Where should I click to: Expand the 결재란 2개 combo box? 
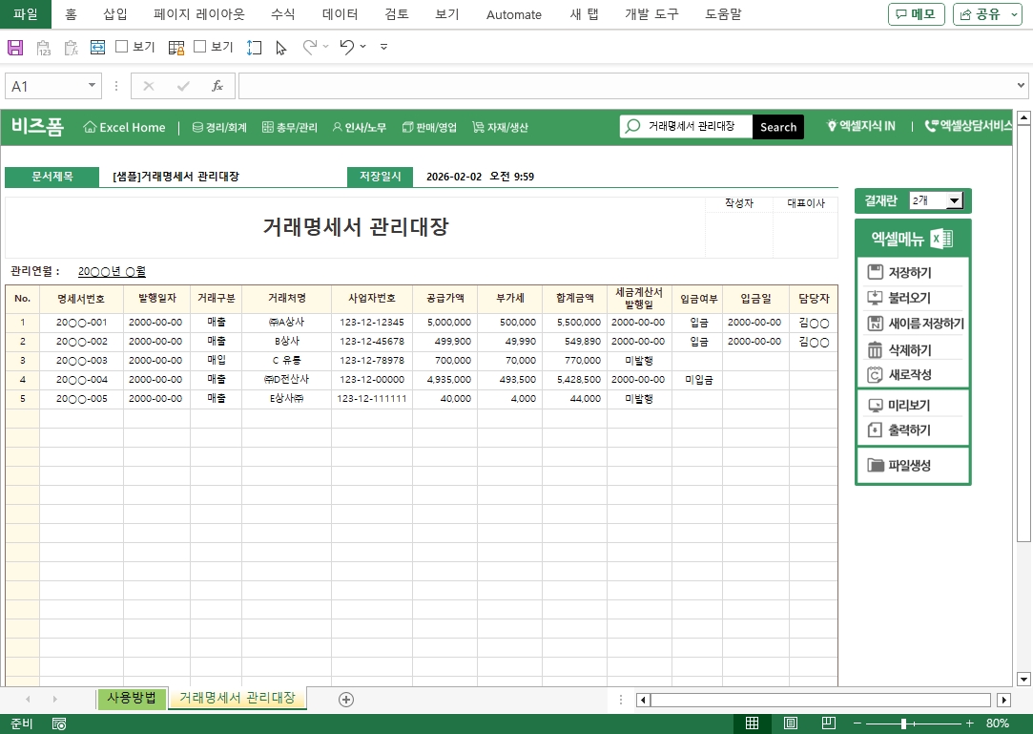tap(954, 200)
